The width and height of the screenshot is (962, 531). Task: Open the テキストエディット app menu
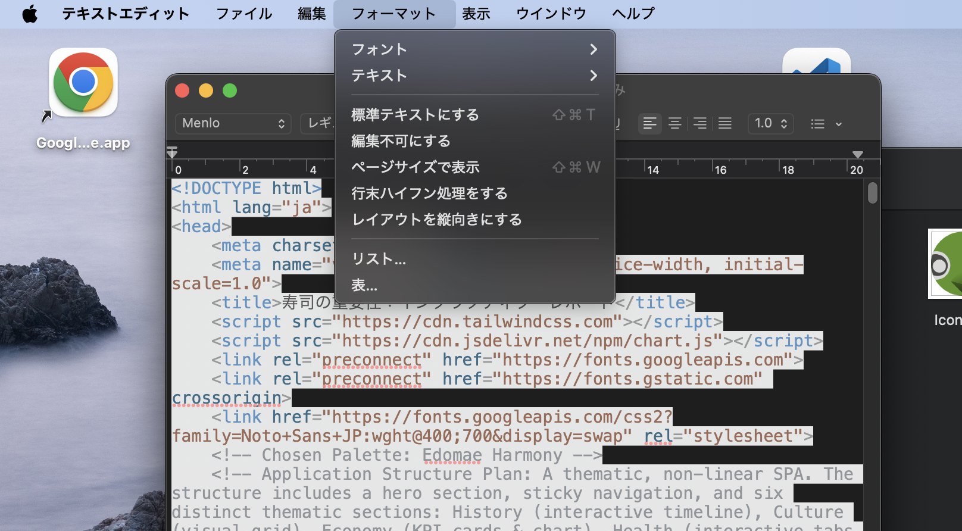(126, 14)
